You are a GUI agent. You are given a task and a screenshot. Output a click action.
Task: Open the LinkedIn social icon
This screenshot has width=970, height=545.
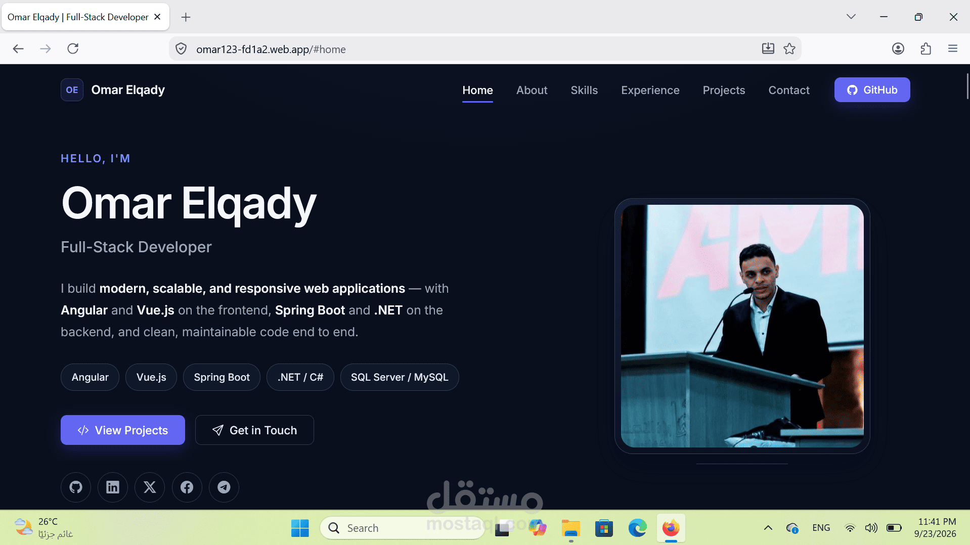pos(113,487)
